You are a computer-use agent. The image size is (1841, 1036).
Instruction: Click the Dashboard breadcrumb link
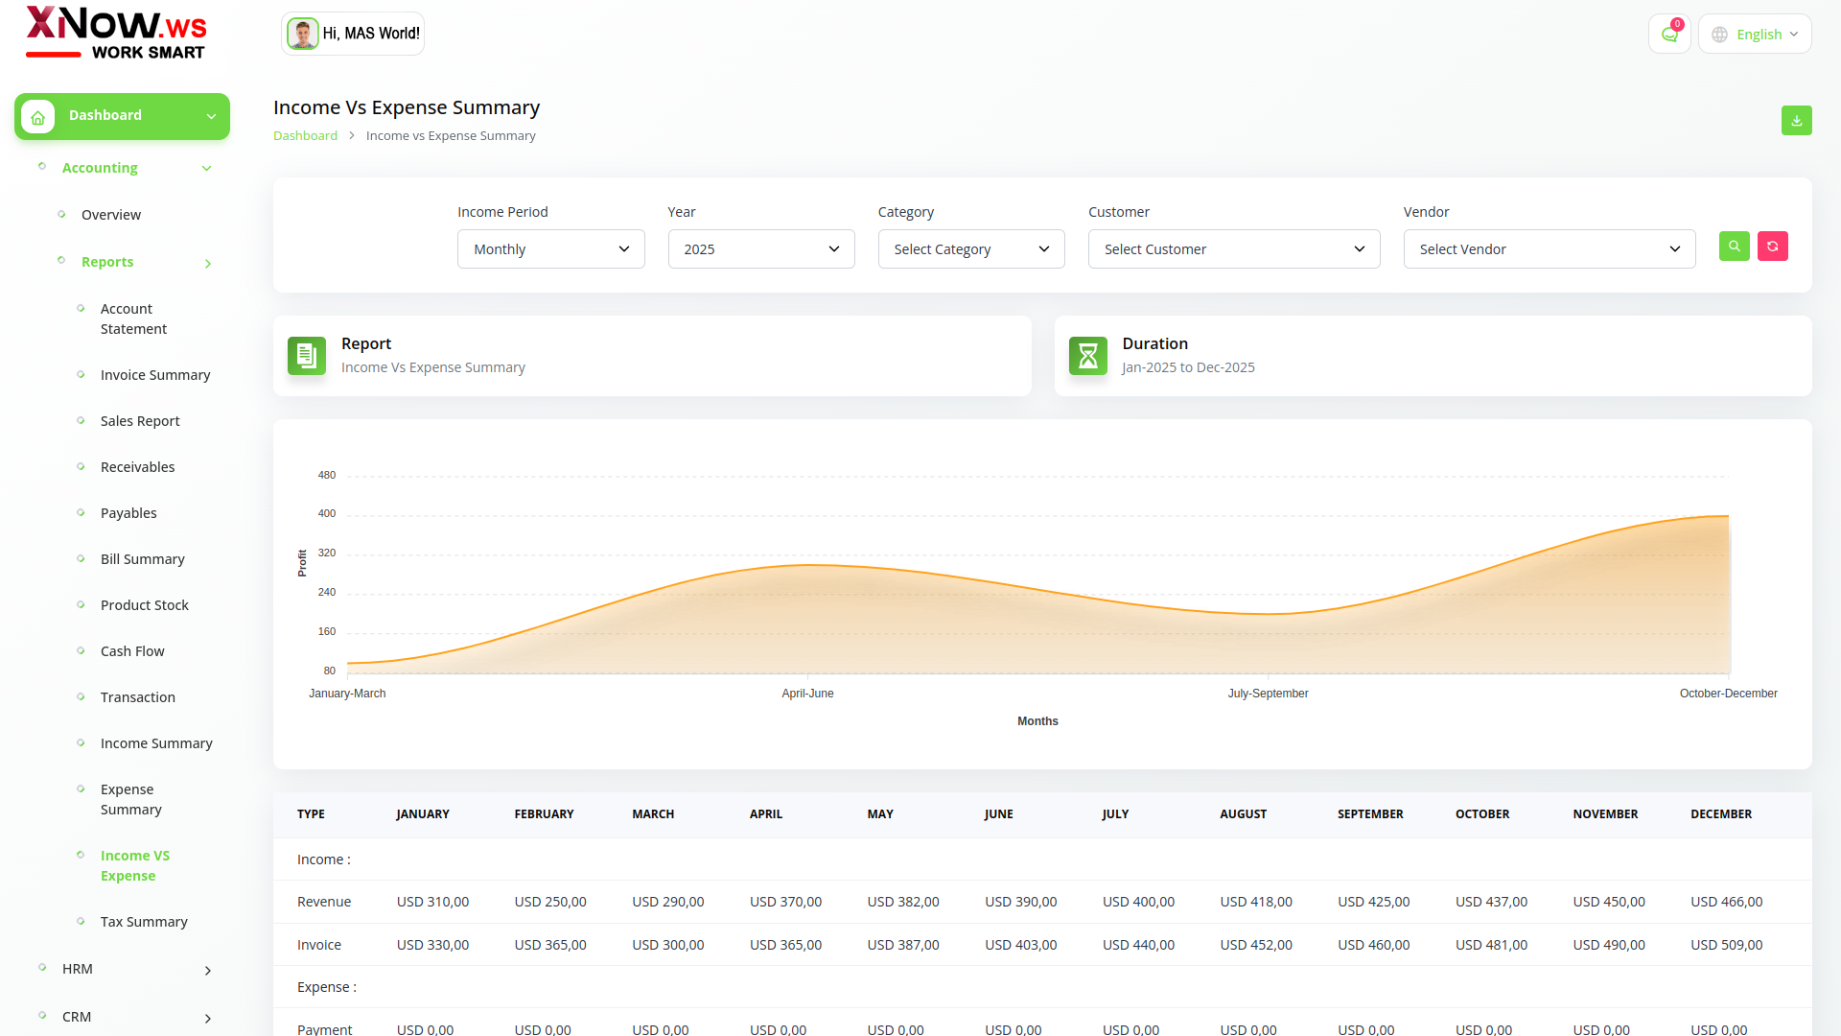(305, 136)
